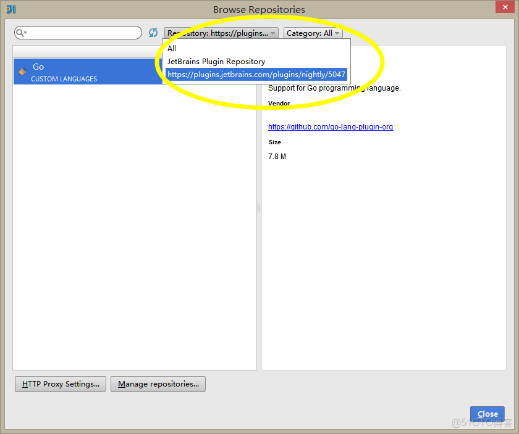Select the nightly/5047 repository URL option
Viewport: 519px width, 434px height.
click(256, 75)
